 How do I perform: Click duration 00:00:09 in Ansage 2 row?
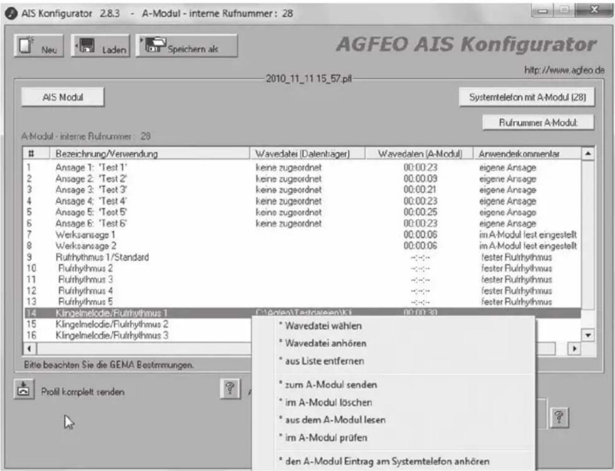click(x=420, y=179)
